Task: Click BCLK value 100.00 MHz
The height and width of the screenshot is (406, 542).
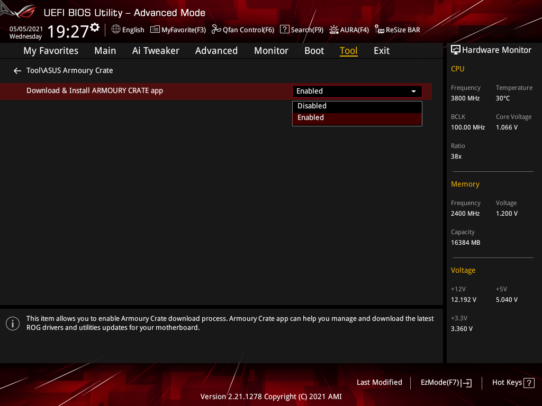Action: pyautogui.click(x=468, y=127)
